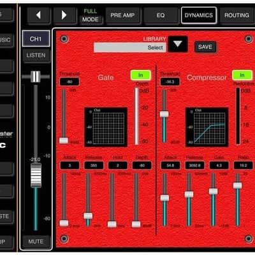The height and width of the screenshot is (255, 255).
Task: Click the Compressor Gain slider handle
Action: [213, 191]
